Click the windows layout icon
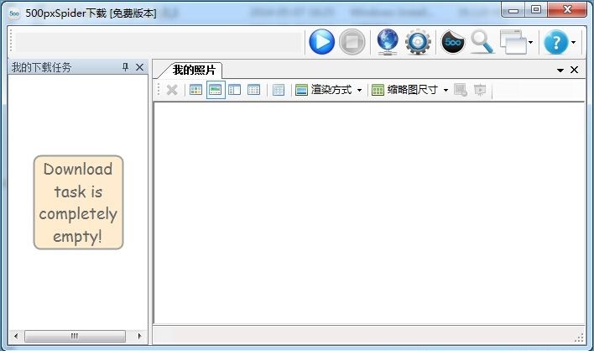This screenshot has width=594, height=351. point(513,42)
